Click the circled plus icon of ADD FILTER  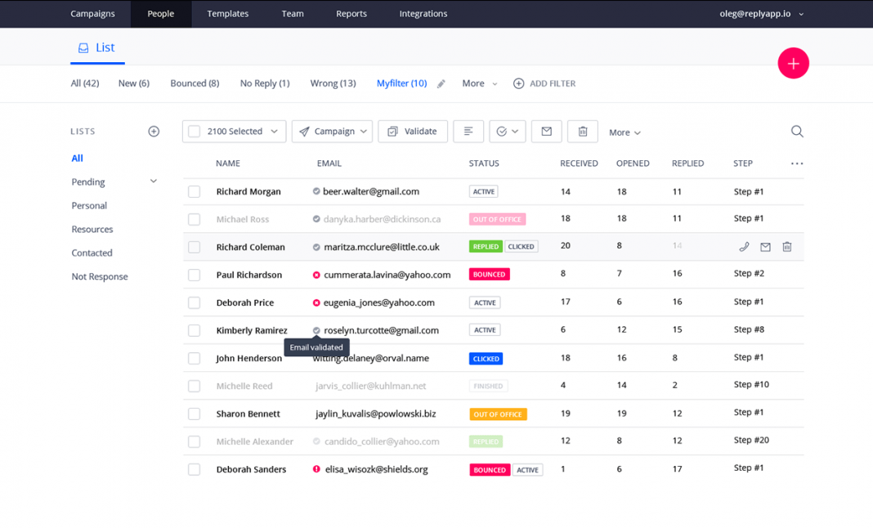[x=518, y=83]
